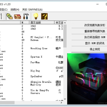
Task: Click the list's scroll-up arrow
Action: (65, 23)
